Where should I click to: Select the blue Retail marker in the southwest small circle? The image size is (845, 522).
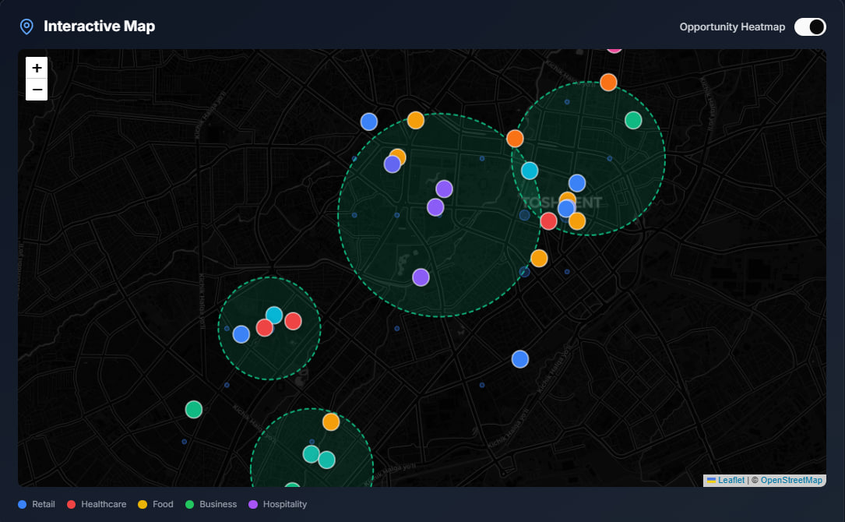tap(241, 334)
